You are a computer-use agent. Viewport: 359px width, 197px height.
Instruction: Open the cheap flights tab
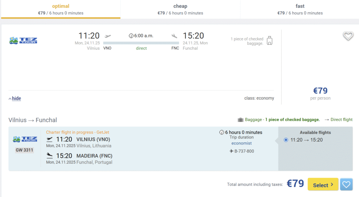180,9
